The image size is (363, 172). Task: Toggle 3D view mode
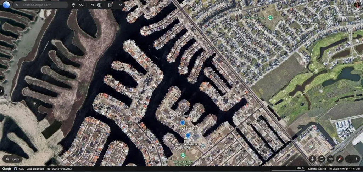pyautogui.click(x=330, y=159)
